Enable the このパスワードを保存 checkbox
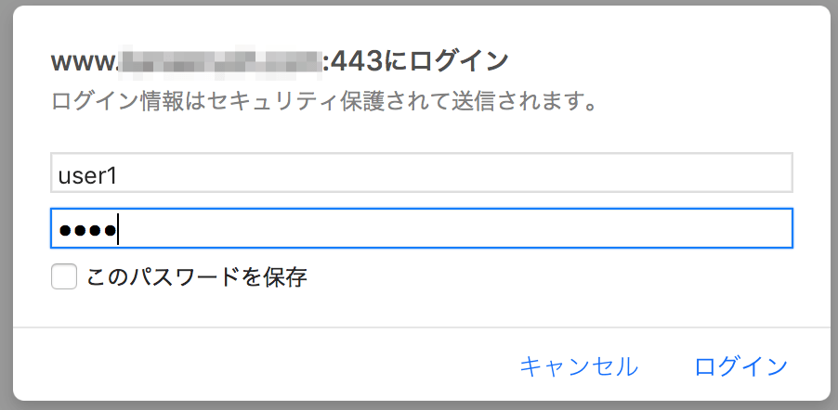This screenshot has height=410, width=838. [x=63, y=276]
